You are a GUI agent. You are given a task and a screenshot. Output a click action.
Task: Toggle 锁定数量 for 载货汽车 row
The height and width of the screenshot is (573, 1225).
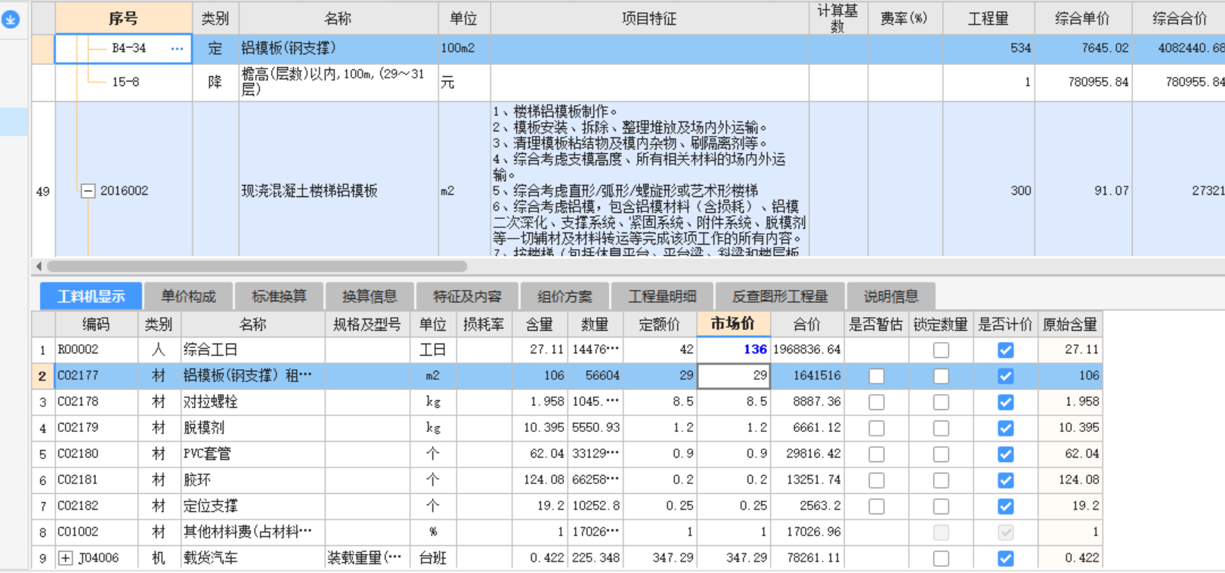coord(941,559)
